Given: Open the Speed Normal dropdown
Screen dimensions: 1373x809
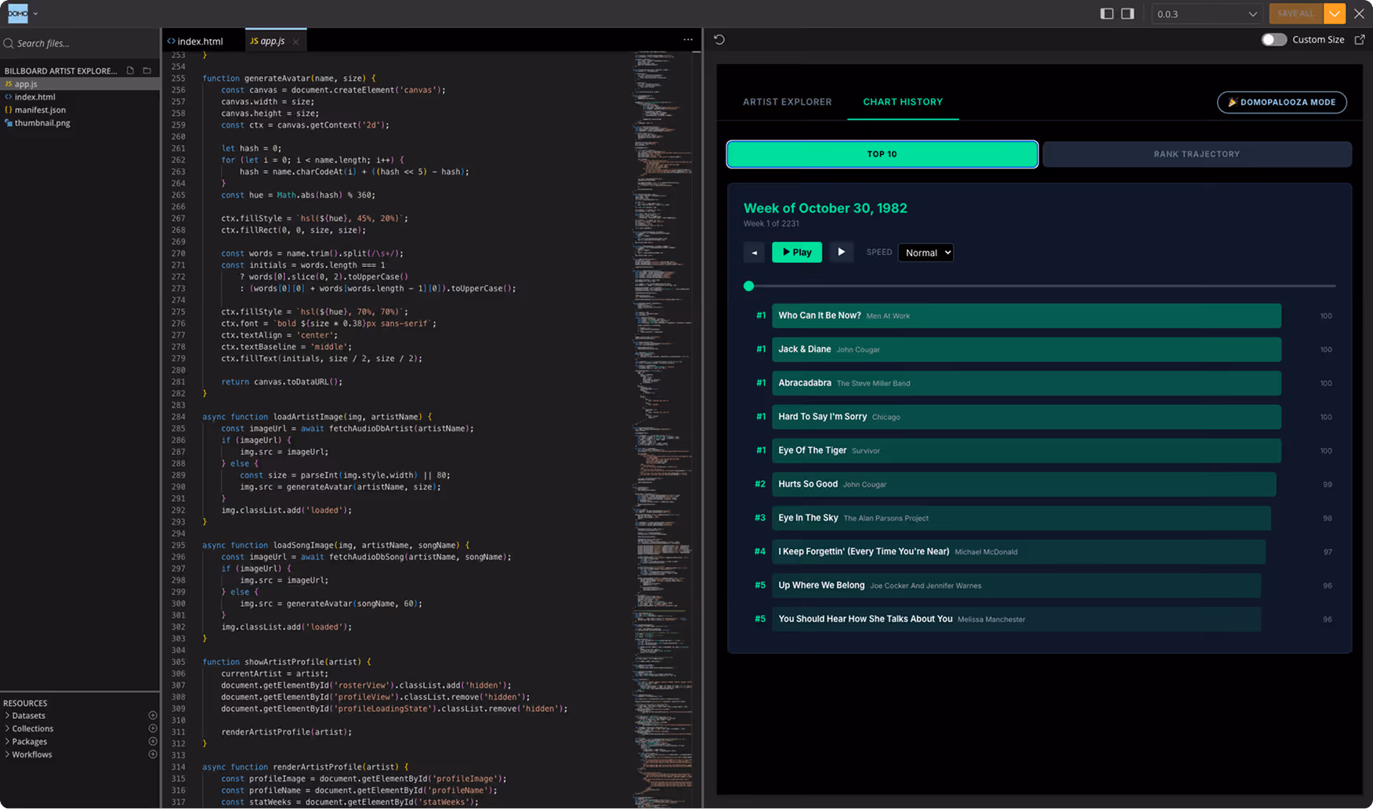Looking at the screenshot, I should coord(926,252).
